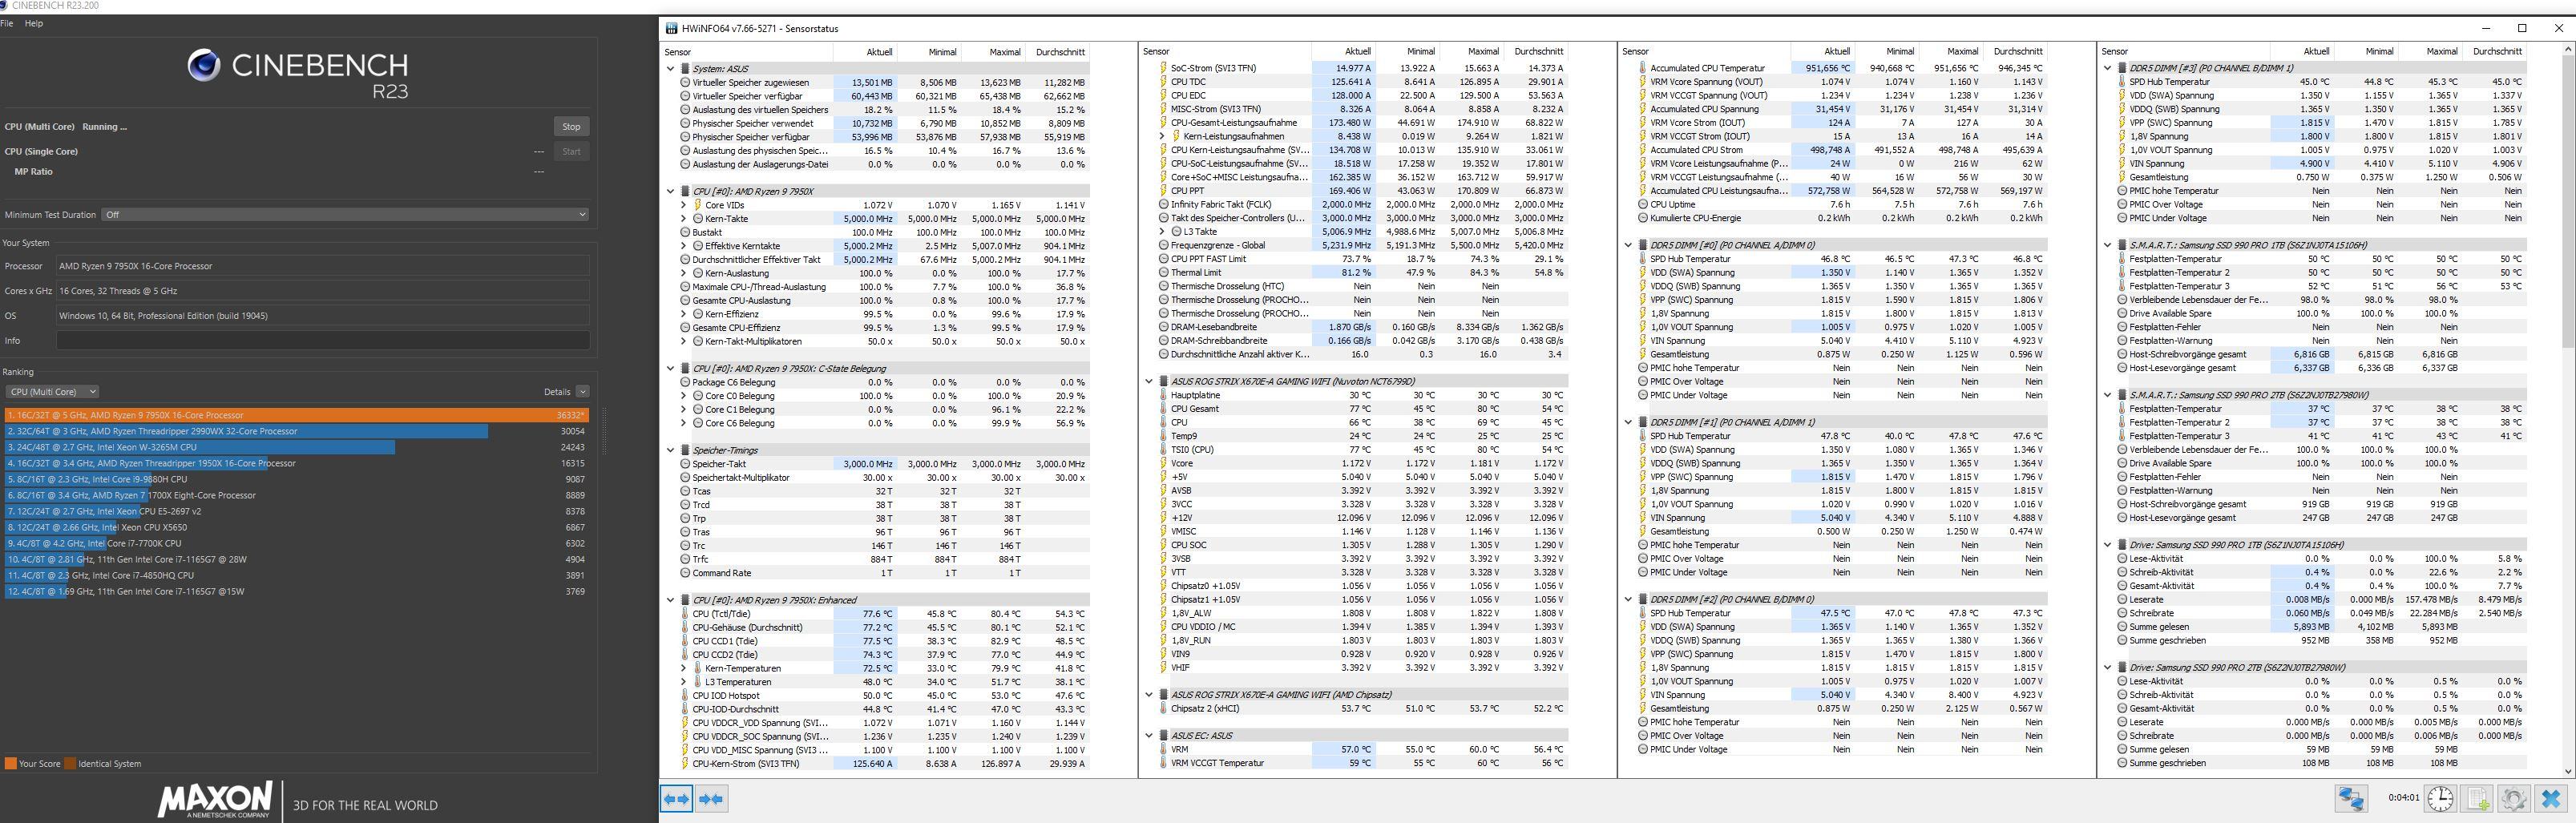
Task: Click thermometer icon of Accumulated CPU Temperatur
Action: (x=1643, y=68)
